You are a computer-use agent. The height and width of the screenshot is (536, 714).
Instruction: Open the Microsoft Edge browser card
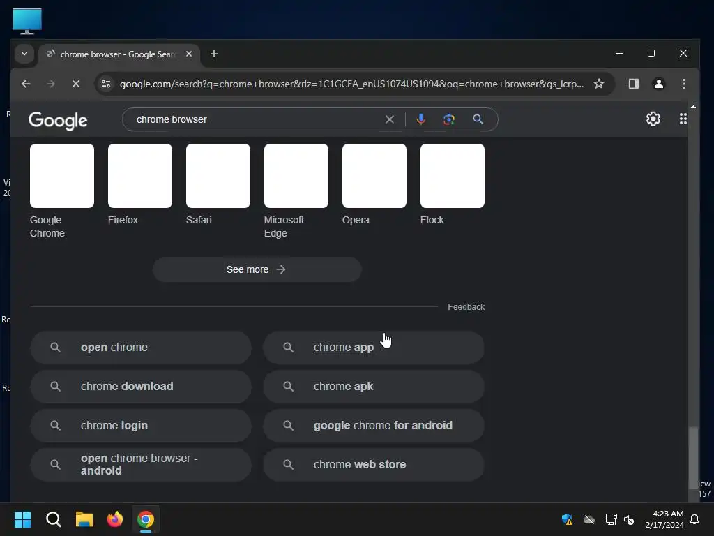coord(296,191)
